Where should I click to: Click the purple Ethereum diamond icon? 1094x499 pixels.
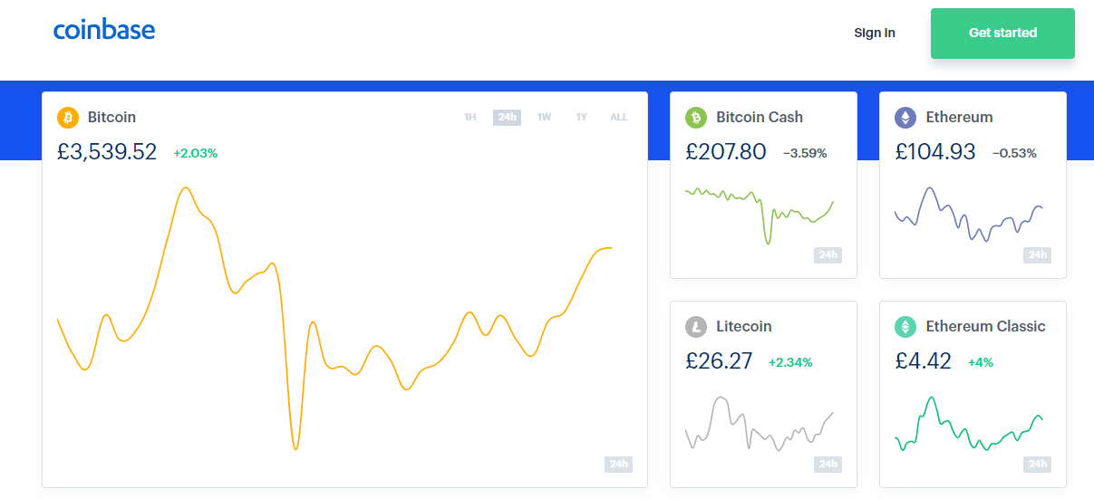[905, 118]
